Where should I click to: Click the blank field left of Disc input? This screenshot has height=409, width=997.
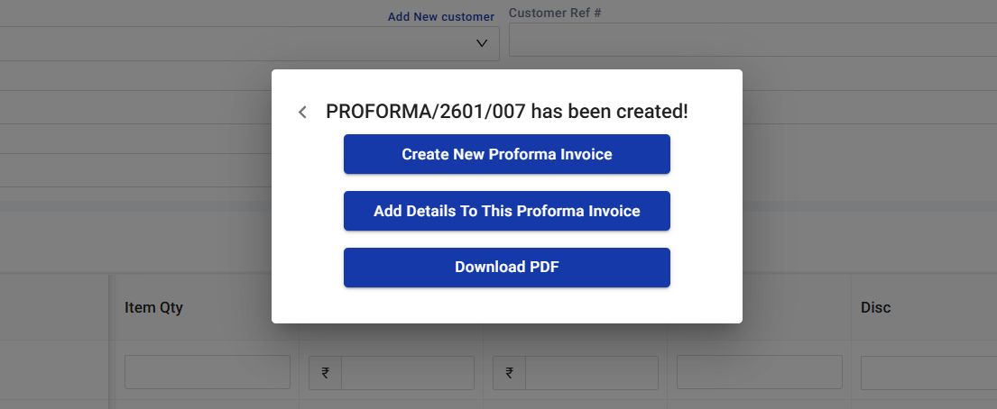[760, 372]
